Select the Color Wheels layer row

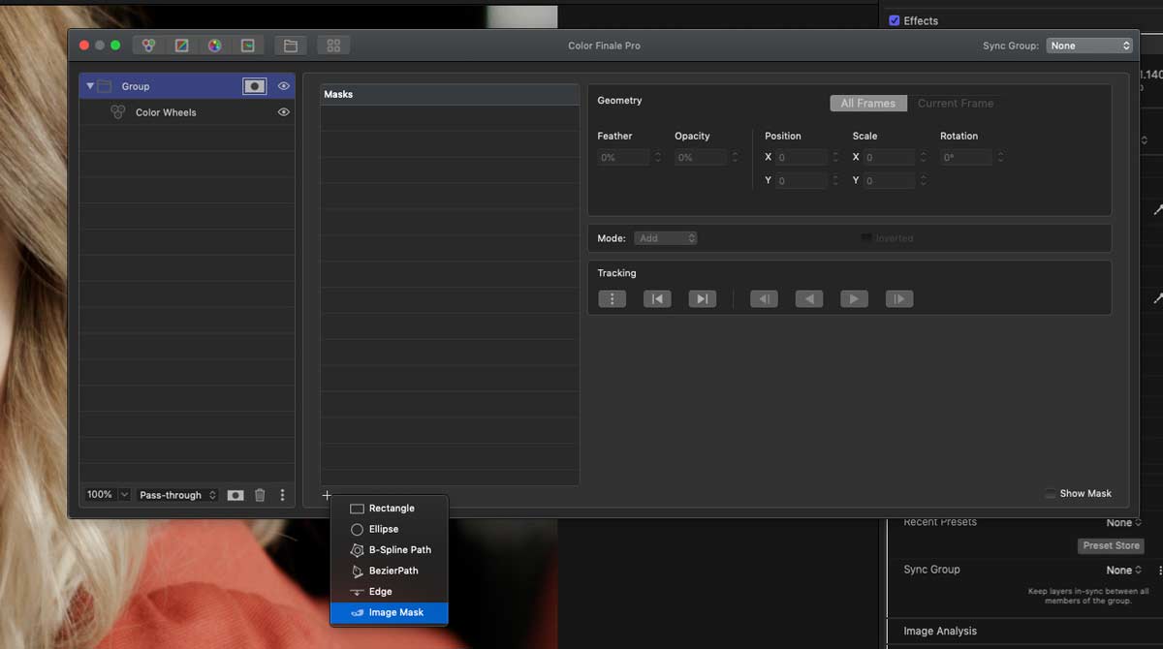click(x=187, y=112)
